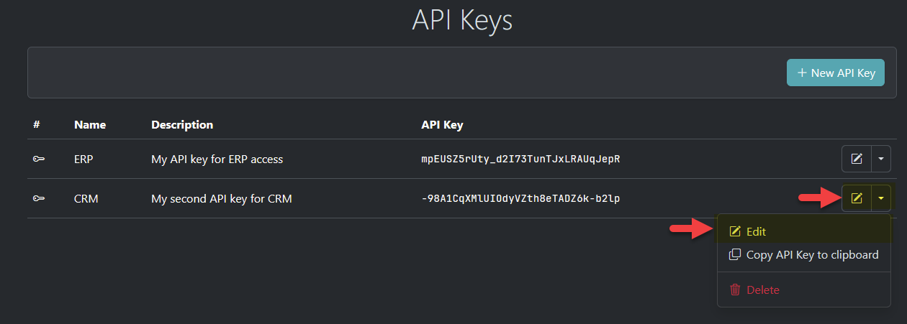The width and height of the screenshot is (907, 324).
Task: Click the API Key column header
Action: pos(442,124)
